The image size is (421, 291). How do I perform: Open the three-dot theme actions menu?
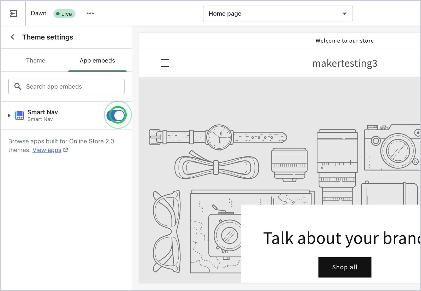tap(90, 13)
